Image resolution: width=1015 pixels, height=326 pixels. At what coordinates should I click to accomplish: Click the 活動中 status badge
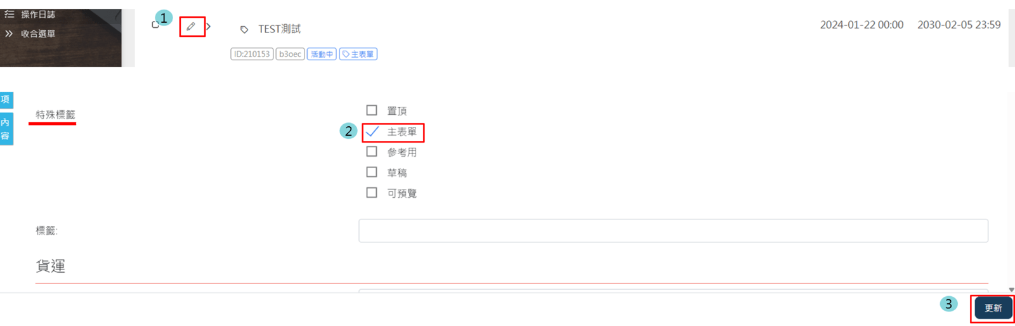tap(322, 55)
